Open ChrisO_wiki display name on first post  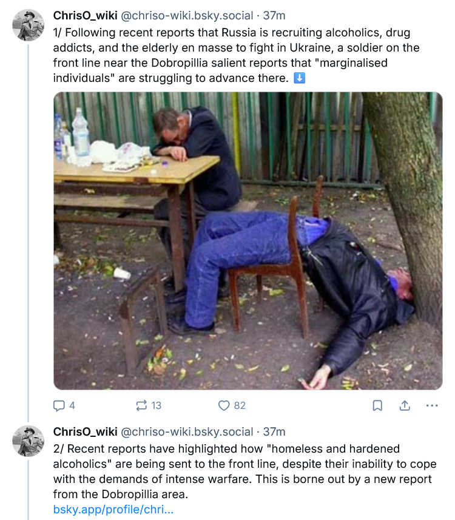[x=85, y=16]
